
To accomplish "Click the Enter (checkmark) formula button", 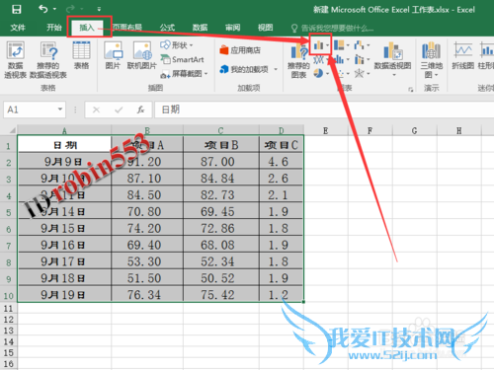I will [x=119, y=110].
